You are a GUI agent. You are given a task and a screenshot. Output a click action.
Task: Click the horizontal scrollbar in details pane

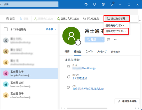87,108
